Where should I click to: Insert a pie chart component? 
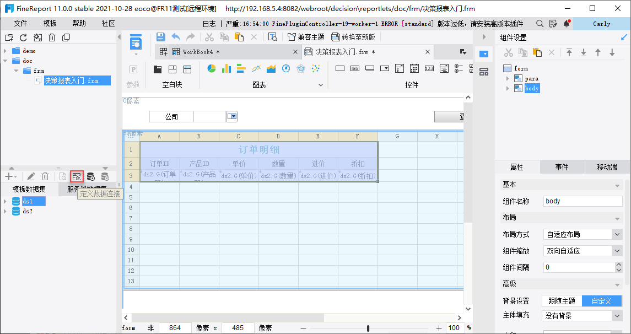tap(211, 68)
